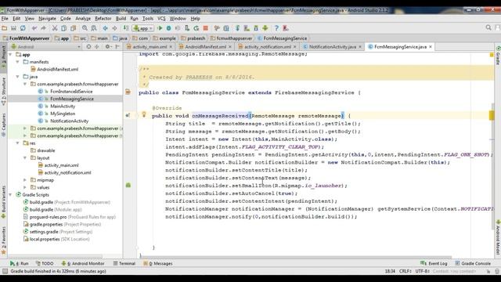This screenshot has height=282, width=501.
Task: Switch to the activity_main.xml editor tab
Action: (150, 47)
